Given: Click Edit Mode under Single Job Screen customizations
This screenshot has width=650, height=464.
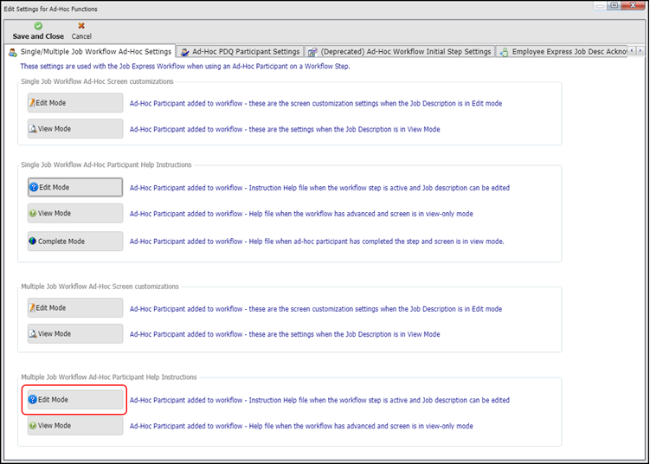Looking at the screenshot, I should 75,103.
